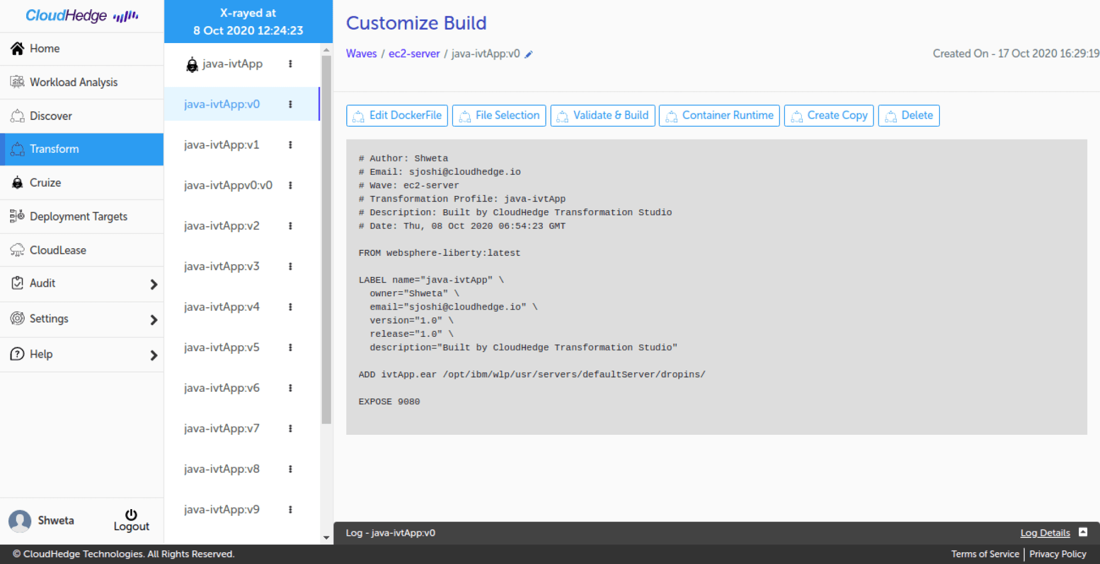This screenshot has width=1100, height=564.
Task: Expand the Settings submenu
Action: coord(153,319)
